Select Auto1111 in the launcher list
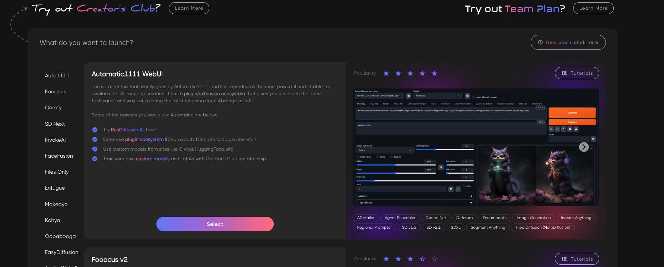The height and width of the screenshot is (267, 664). [x=57, y=75]
